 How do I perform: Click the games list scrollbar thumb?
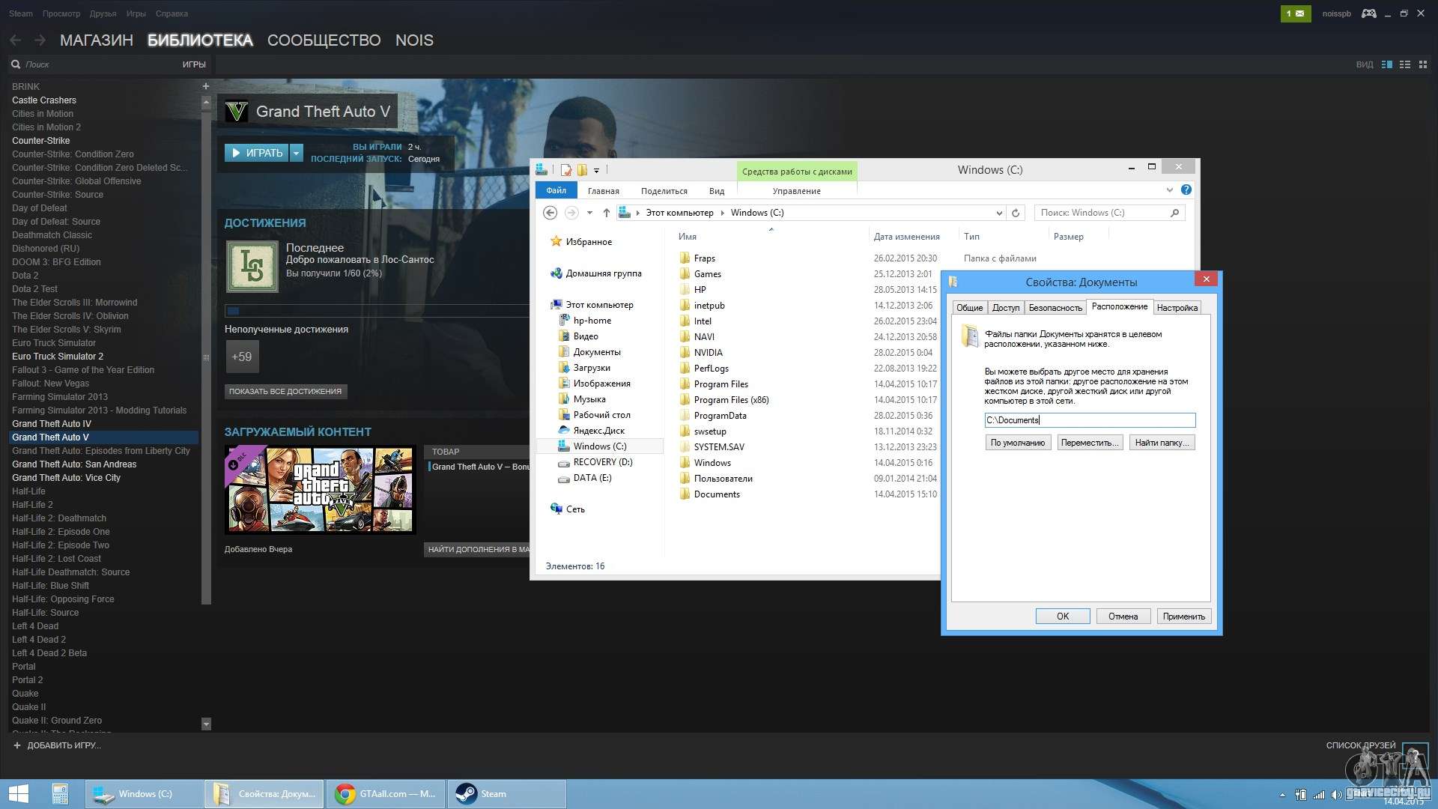[207, 358]
